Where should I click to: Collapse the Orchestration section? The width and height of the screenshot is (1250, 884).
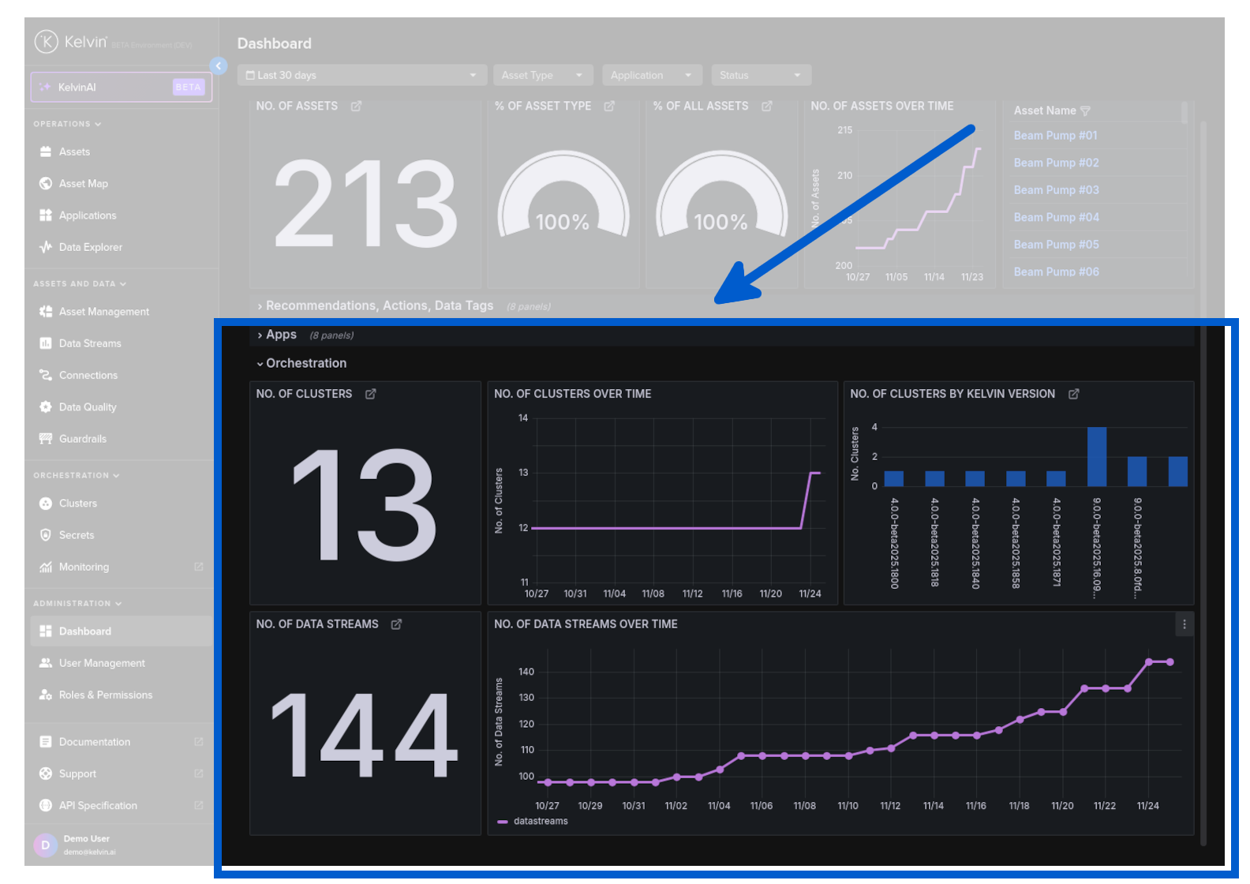pos(305,363)
